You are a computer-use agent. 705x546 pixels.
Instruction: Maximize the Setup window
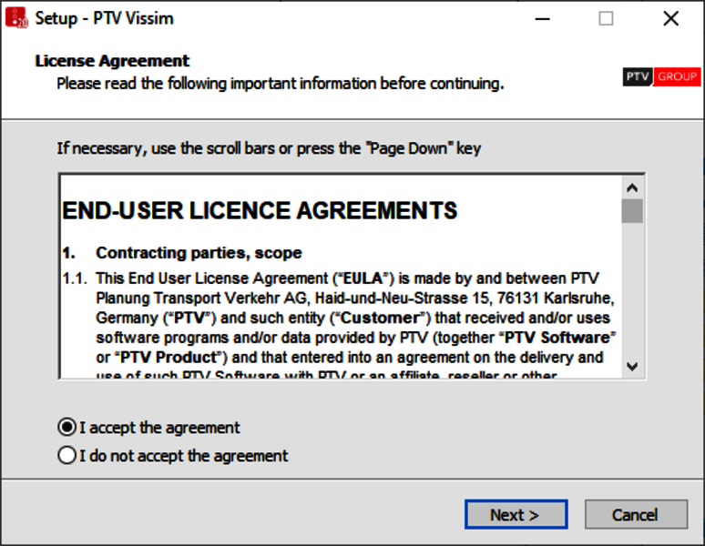click(x=606, y=18)
